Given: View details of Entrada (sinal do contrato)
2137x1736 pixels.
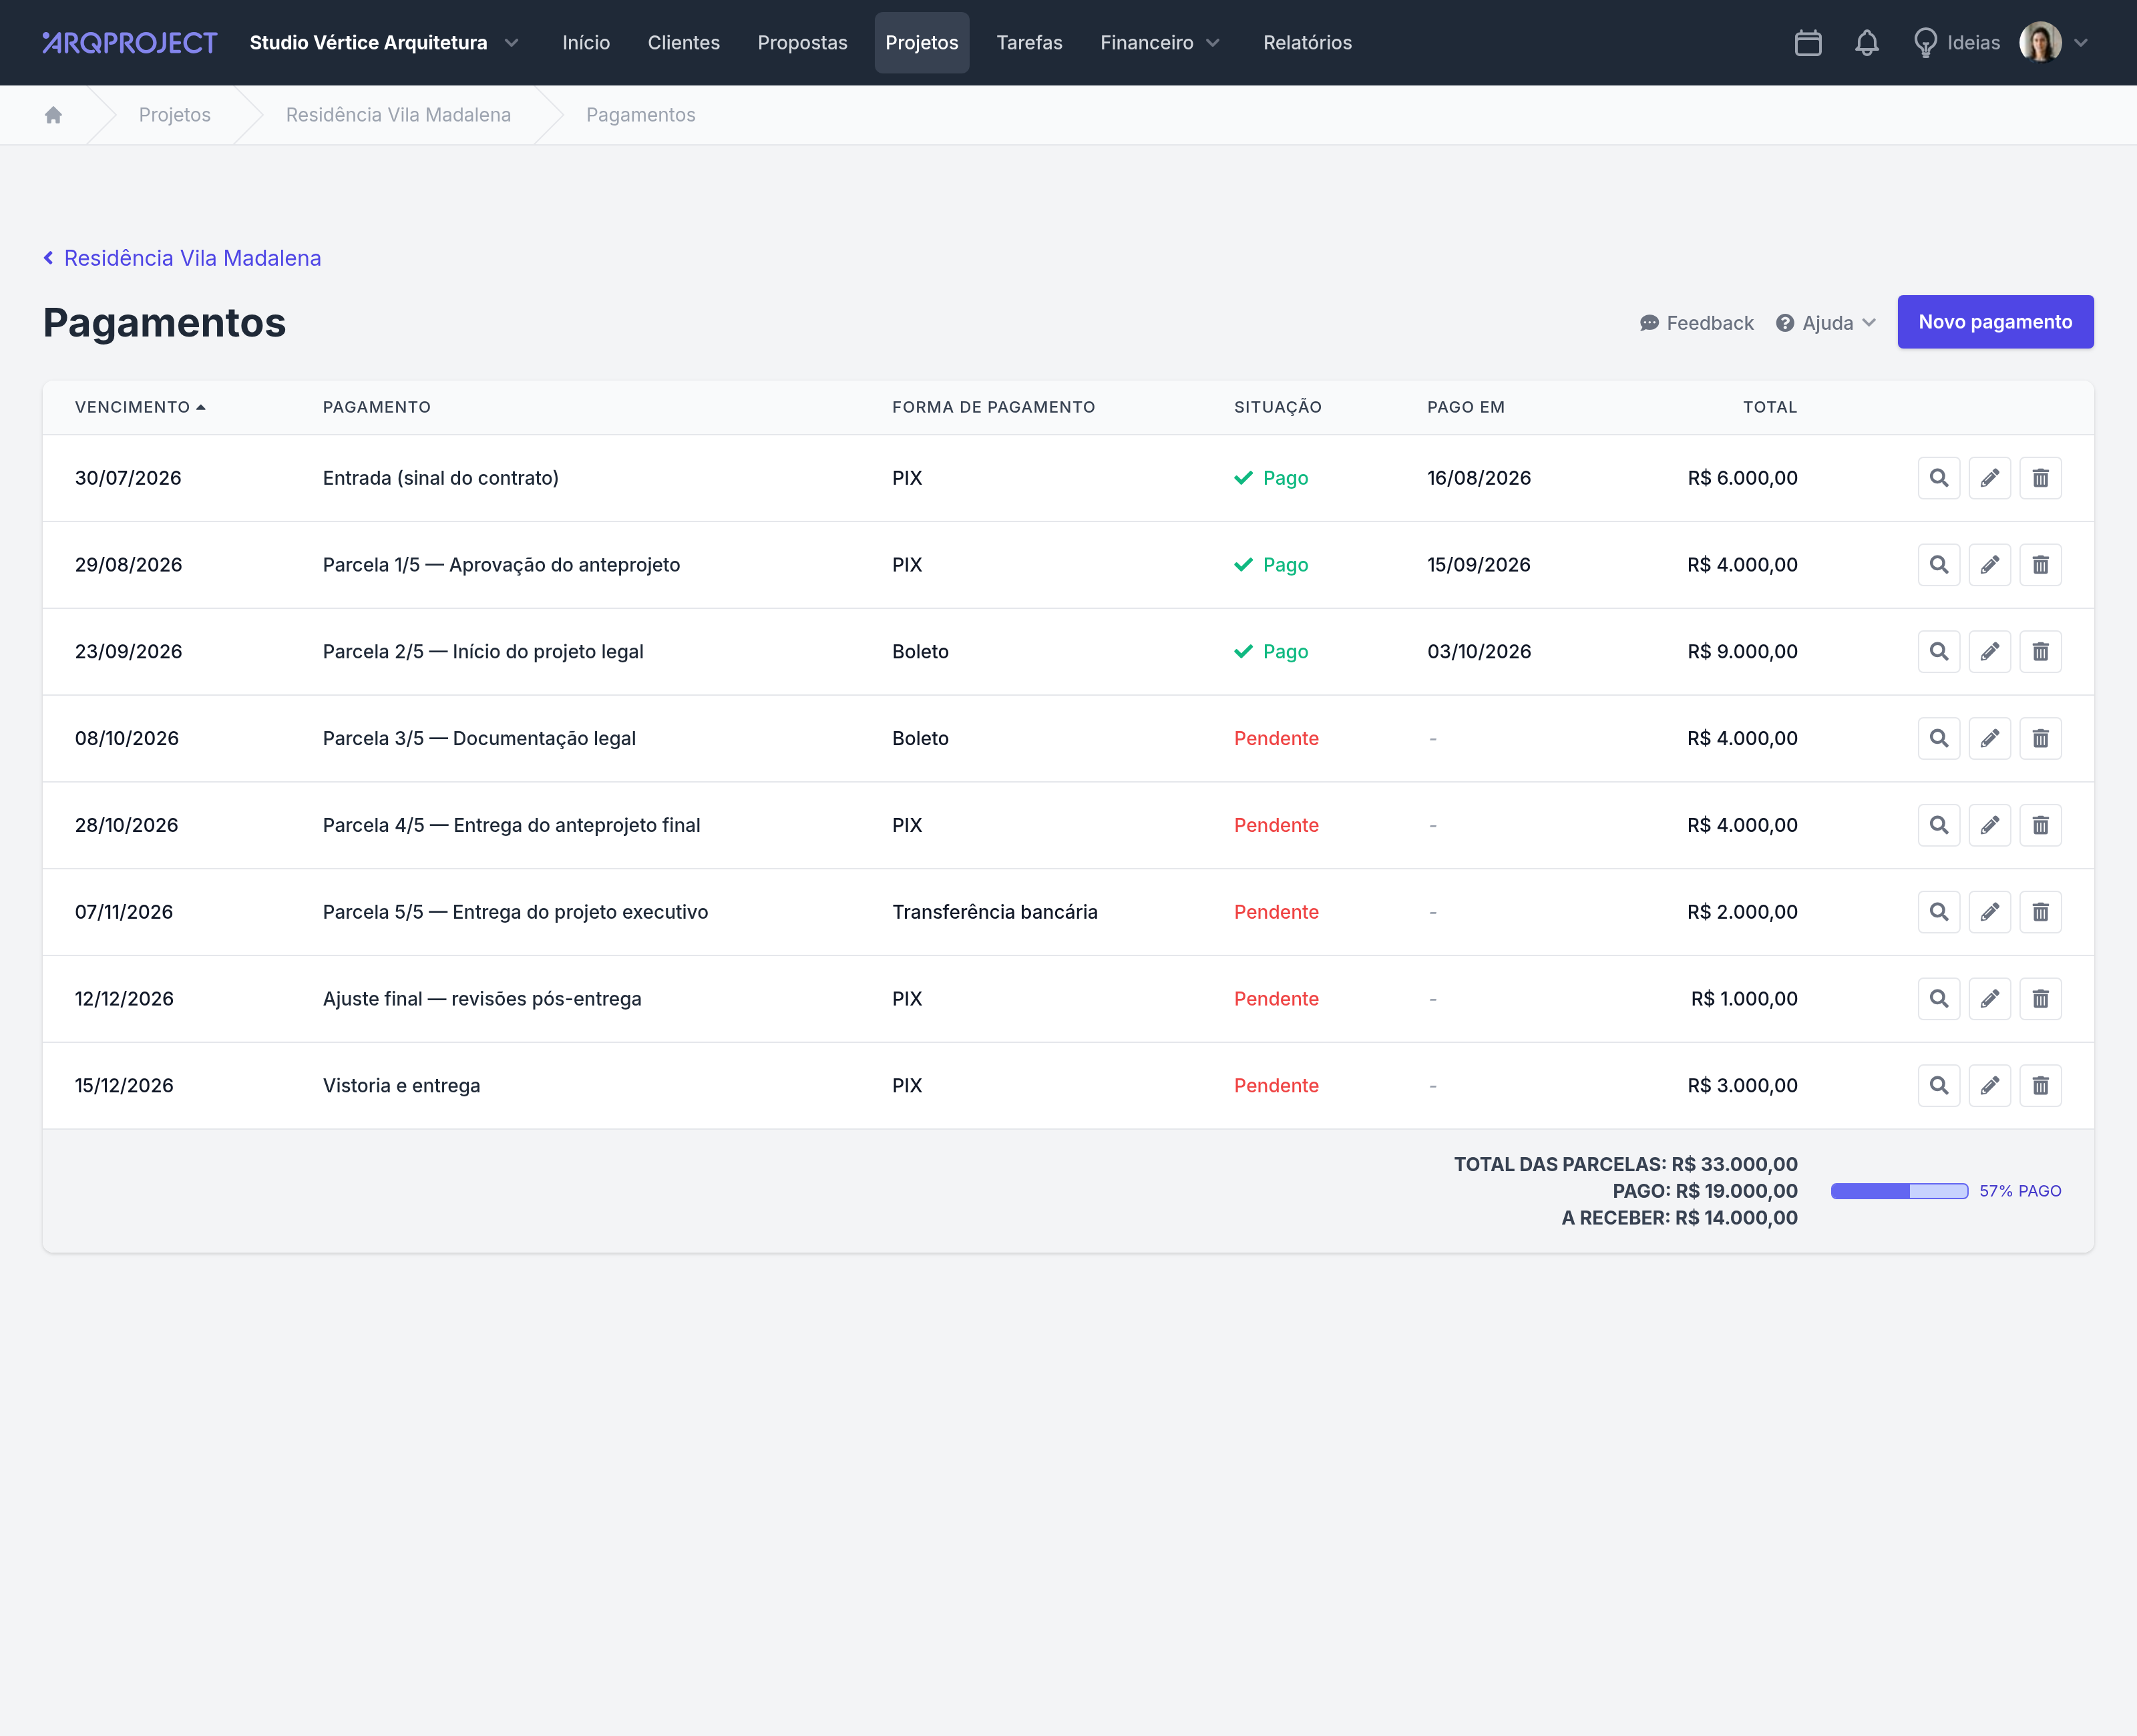Looking at the screenshot, I should click(x=1939, y=478).
